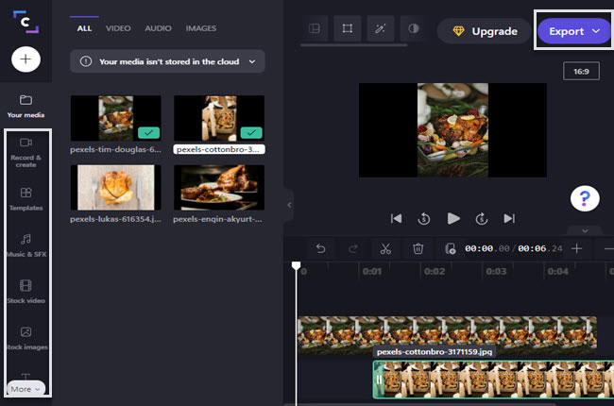The height and width of the screenshot is (406, 614).
Task: Delete the selected clip with the trash icon
Action: pos(418,248)
